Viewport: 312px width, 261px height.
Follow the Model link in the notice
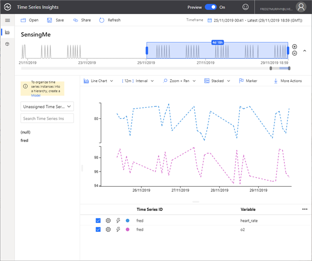[36, 95]
